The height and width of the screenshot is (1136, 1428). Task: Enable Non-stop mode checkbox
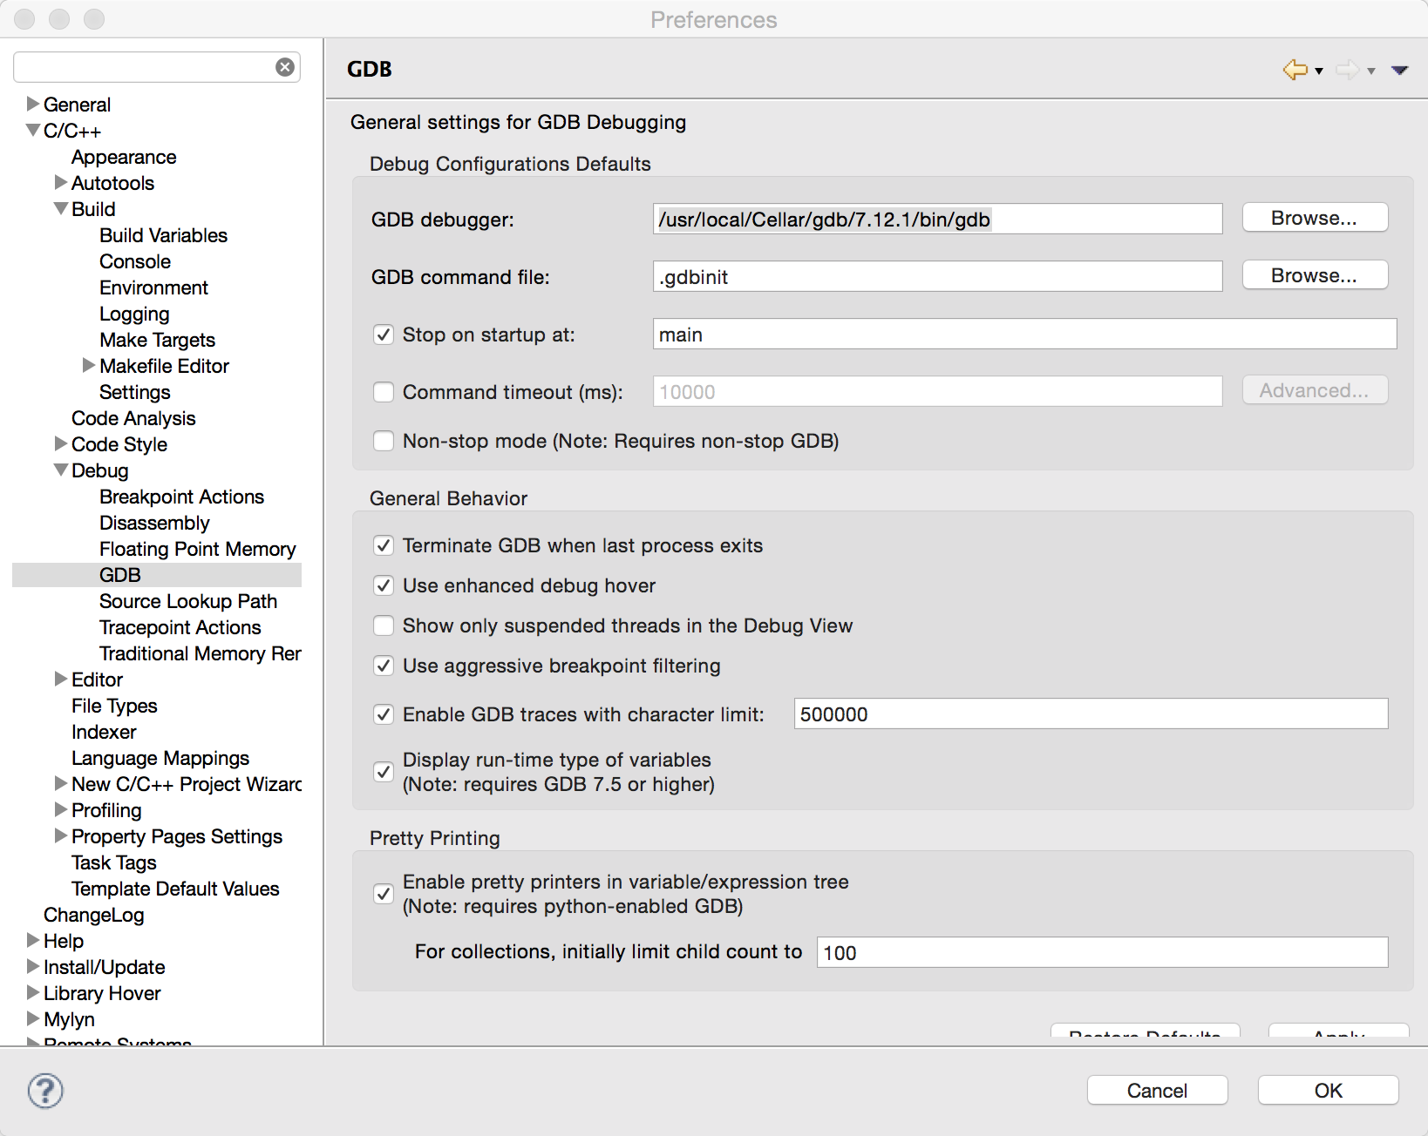point(384,441)
